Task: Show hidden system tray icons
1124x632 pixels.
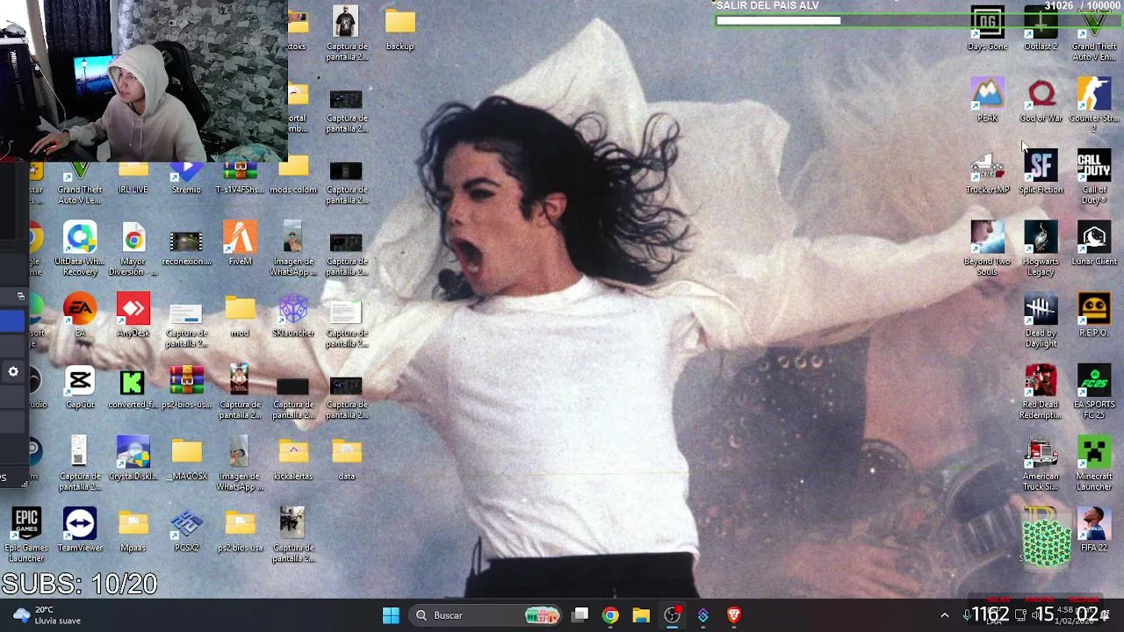Action: [945, 615]
